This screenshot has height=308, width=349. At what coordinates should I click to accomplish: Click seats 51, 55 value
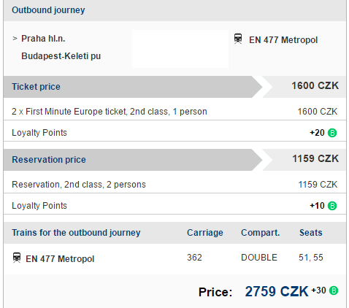click(x=311, y=258)
